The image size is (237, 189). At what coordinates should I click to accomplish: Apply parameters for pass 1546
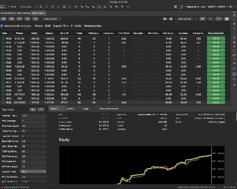[216, 79]
